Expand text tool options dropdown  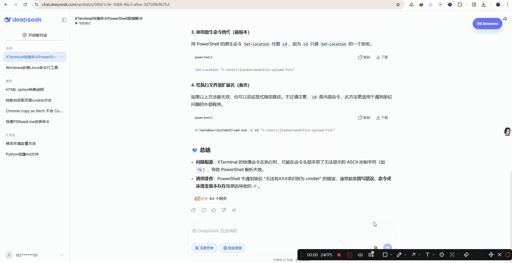pos(434,255)
